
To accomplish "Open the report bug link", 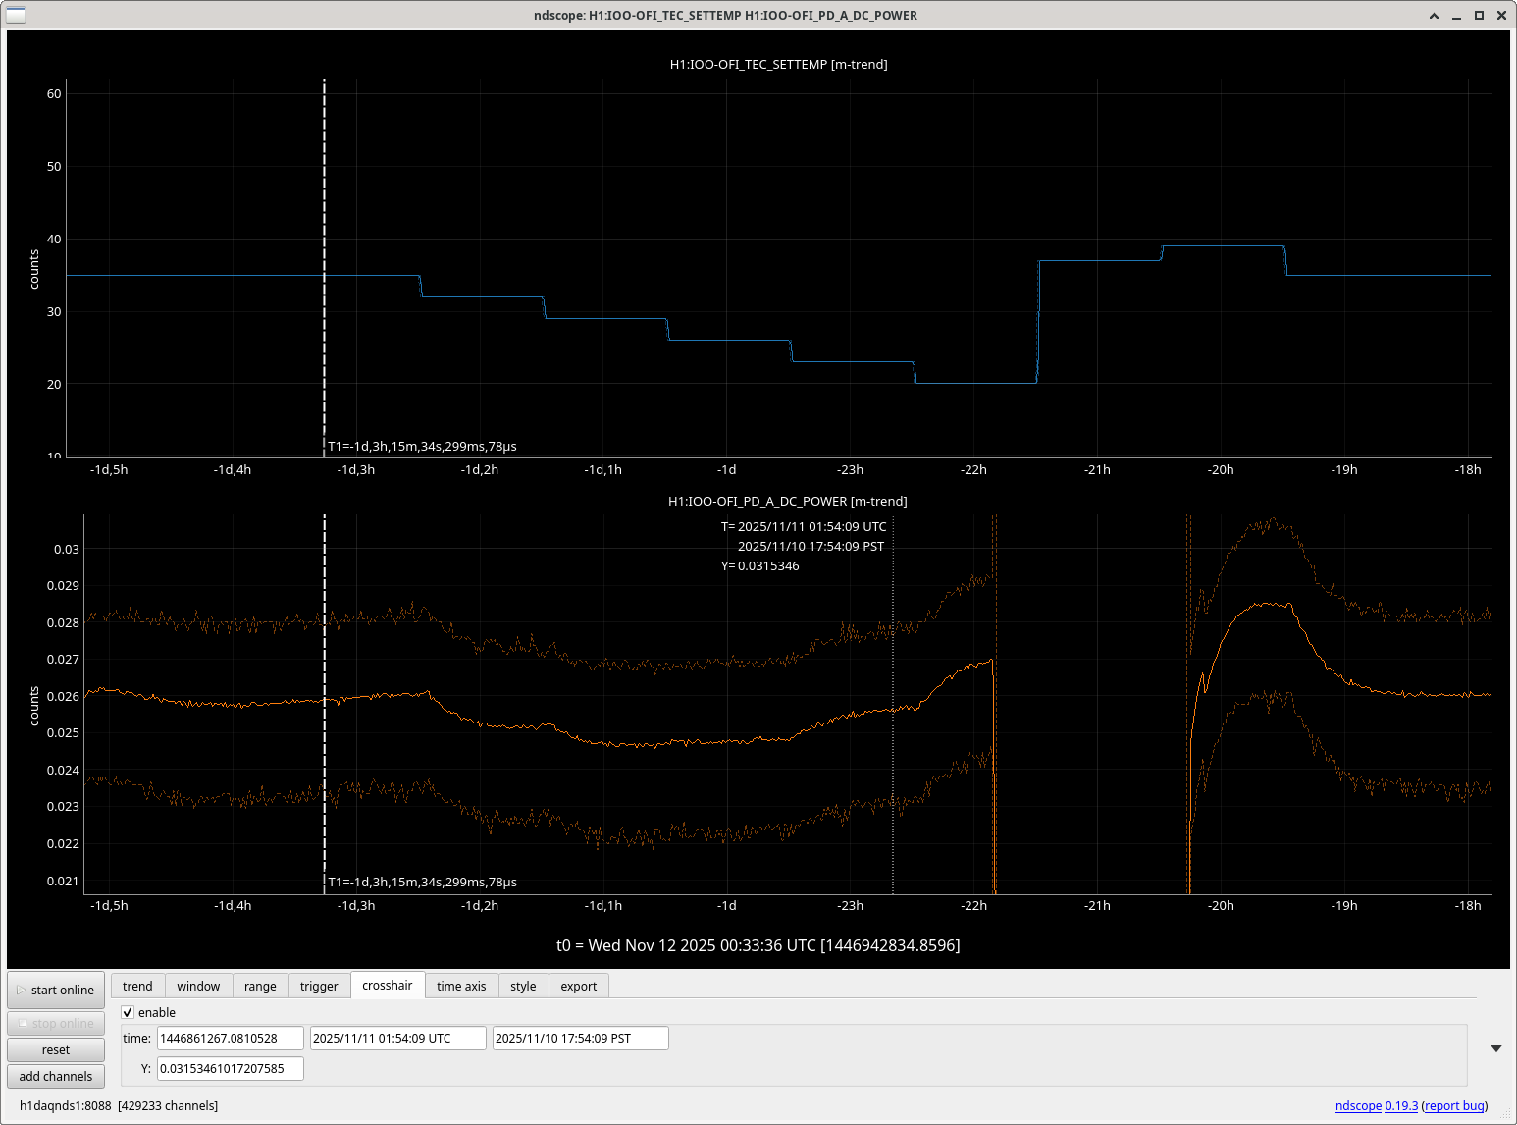I will pos(1454,1105).
